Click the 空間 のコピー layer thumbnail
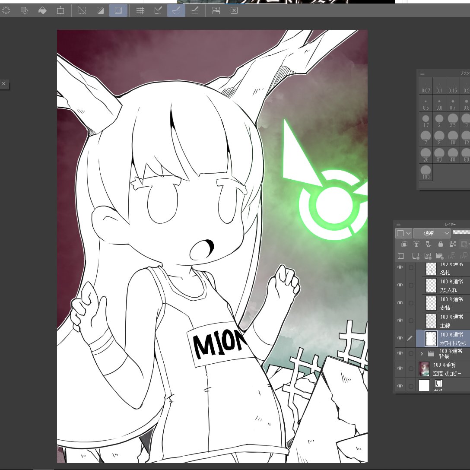Viewport: 470px width, 470px height. [424, 369]
